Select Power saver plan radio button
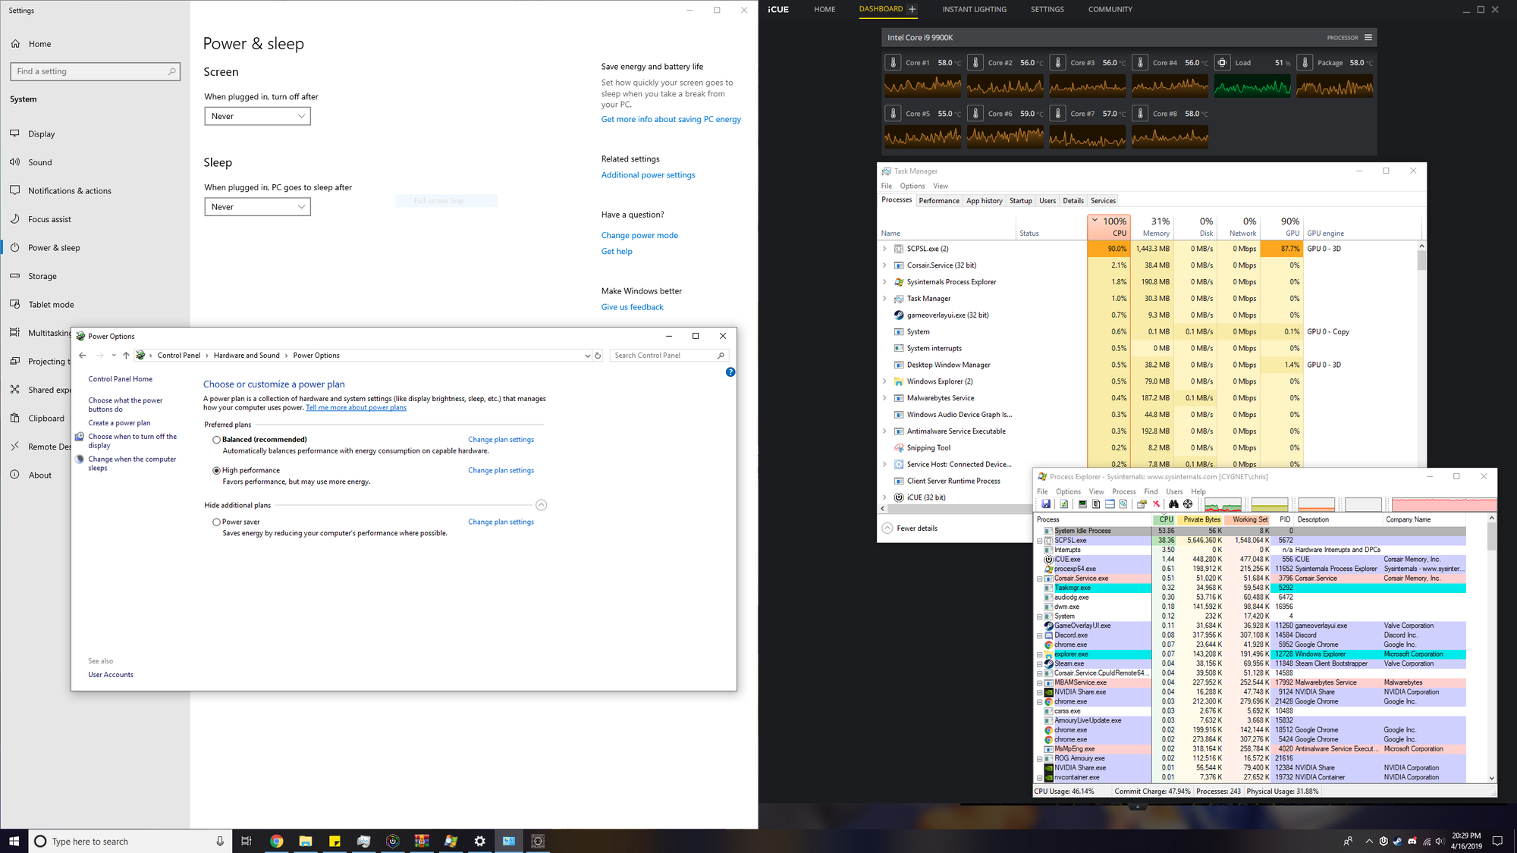Image resolution: width=1517 pixels, height=853 pixels. [217, 522]
